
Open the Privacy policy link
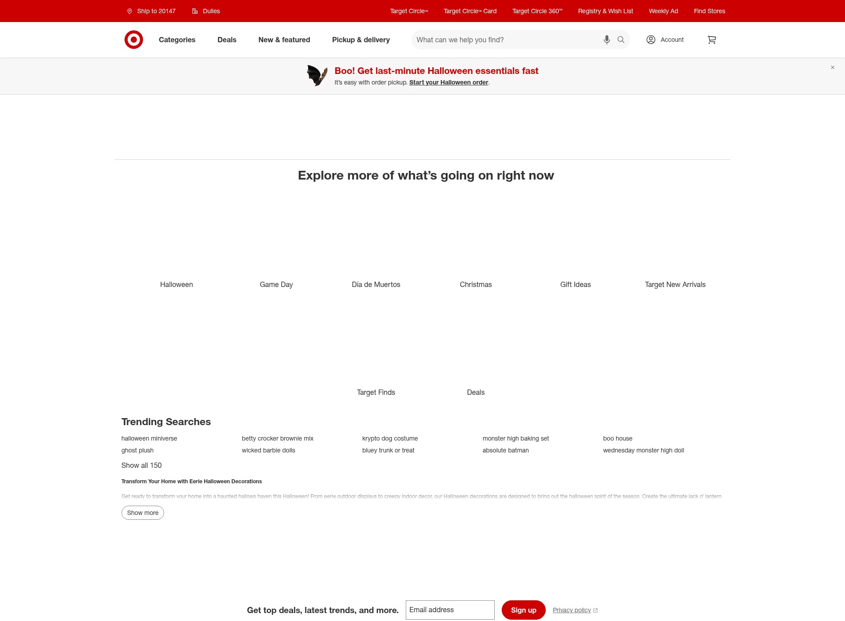tap(575, 610)
